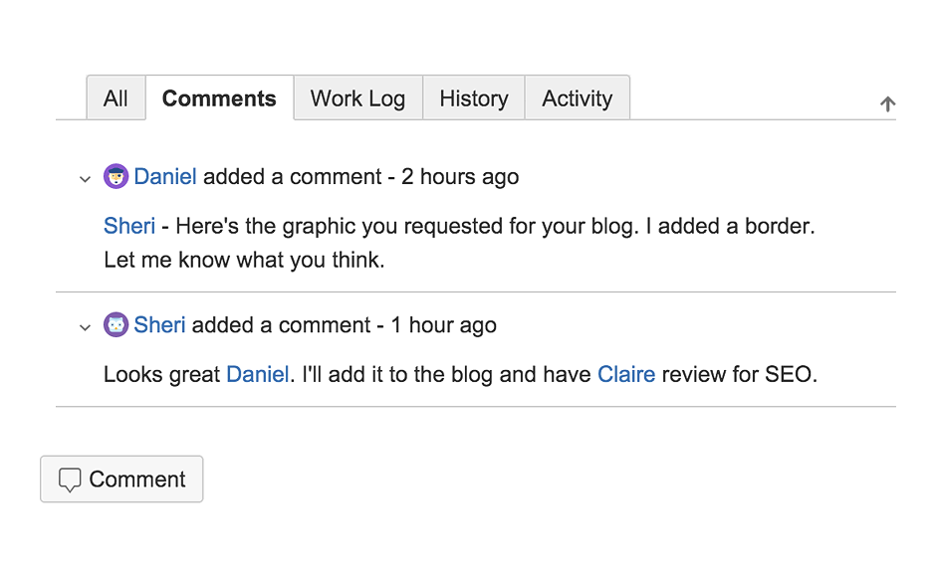Collapse Sheri's comment with the chevron
This screenshot has width=936, height=577.
click(x=85, y=326)
